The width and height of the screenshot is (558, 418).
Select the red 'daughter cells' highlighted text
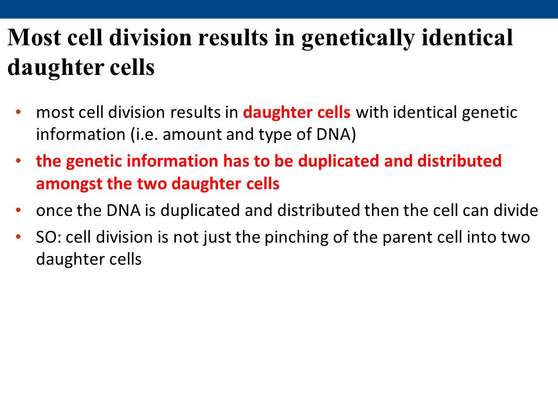coord(296,112)
